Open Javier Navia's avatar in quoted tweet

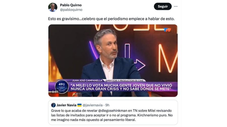[x=53, y=105]
